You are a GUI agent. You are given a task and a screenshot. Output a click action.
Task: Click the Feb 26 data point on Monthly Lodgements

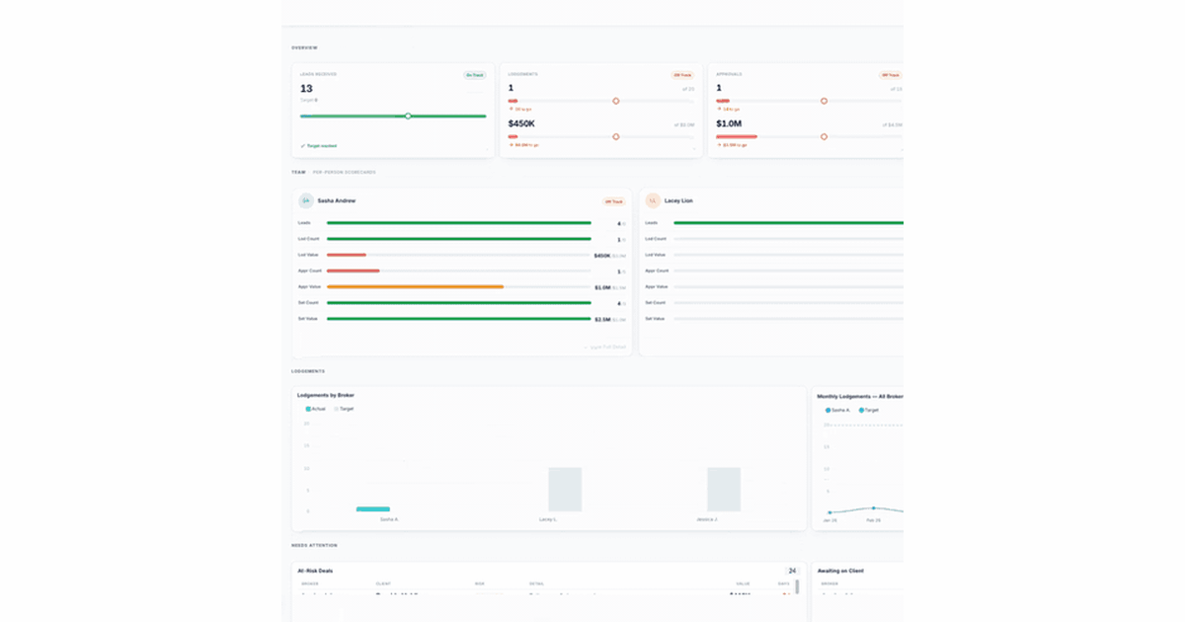[872, 508]
